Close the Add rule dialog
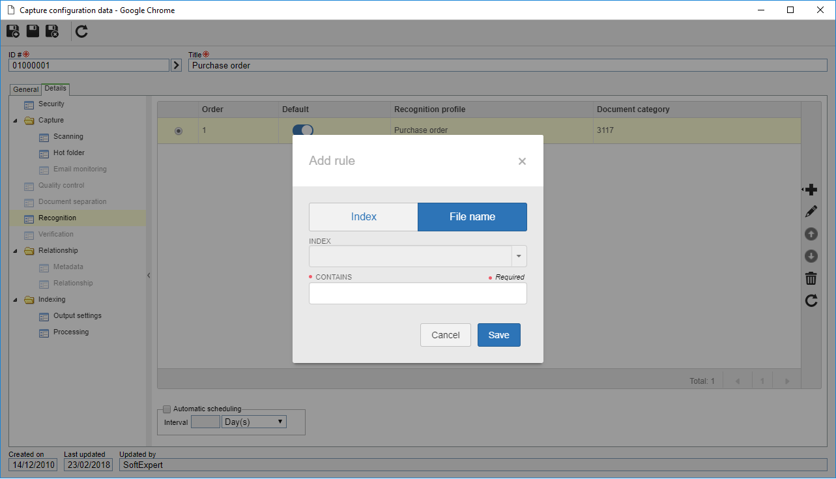836x479 pixels. click(522, 161)
